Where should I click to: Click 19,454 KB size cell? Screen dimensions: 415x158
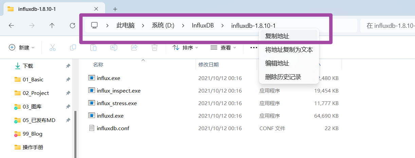pos(326,91)
